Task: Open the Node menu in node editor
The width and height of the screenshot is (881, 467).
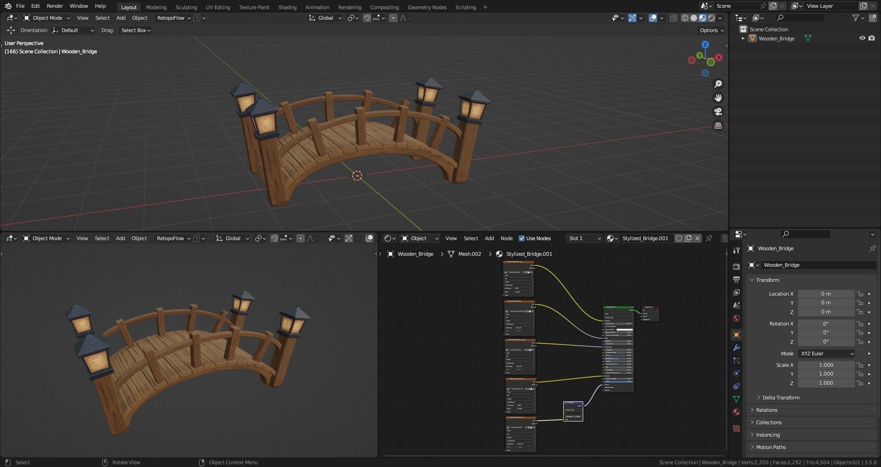Action: (x=506, y=238)
